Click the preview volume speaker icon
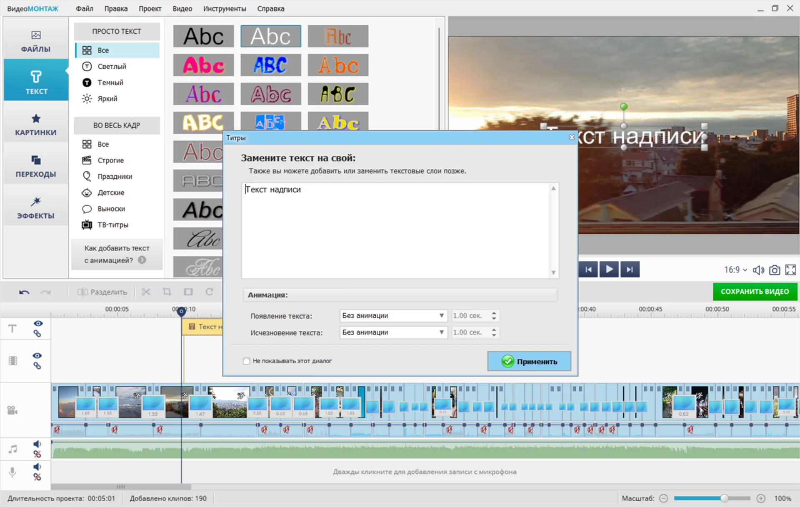This screenshot has width=800, height=507. pyautogui.click(x=758, y=270)
